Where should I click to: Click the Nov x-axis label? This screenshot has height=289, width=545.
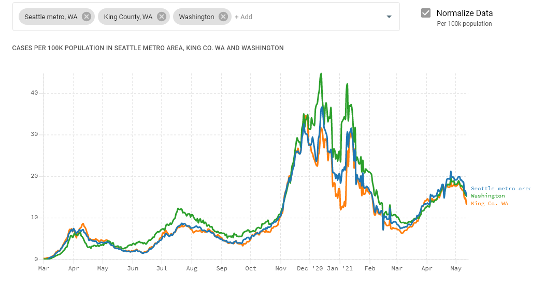(280, 268)
